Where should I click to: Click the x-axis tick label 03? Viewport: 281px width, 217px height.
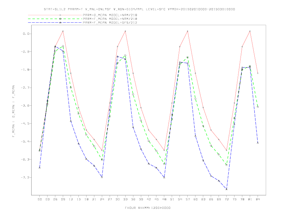click(47, 199)
